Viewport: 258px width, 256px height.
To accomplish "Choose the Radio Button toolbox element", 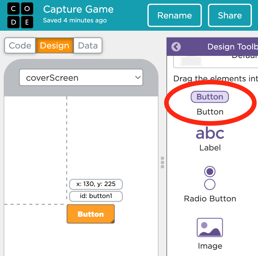I will [210, 178].
